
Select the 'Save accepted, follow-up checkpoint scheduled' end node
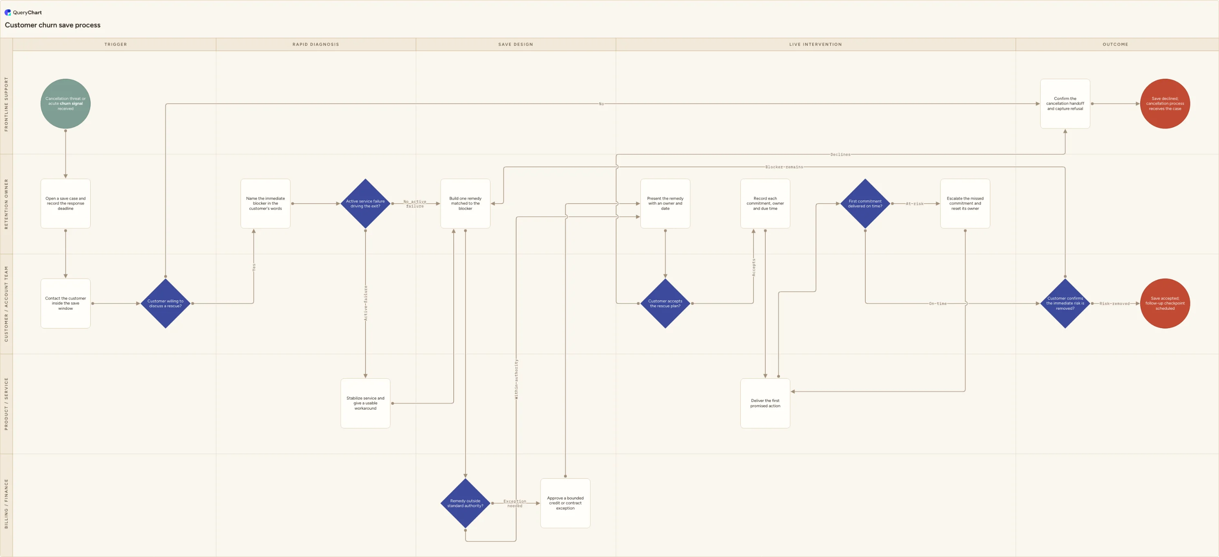[1165, 303]
